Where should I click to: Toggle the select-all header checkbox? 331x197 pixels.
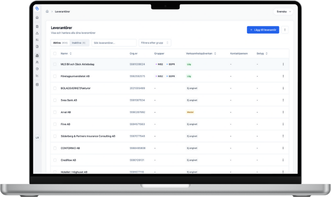(55, 54)
